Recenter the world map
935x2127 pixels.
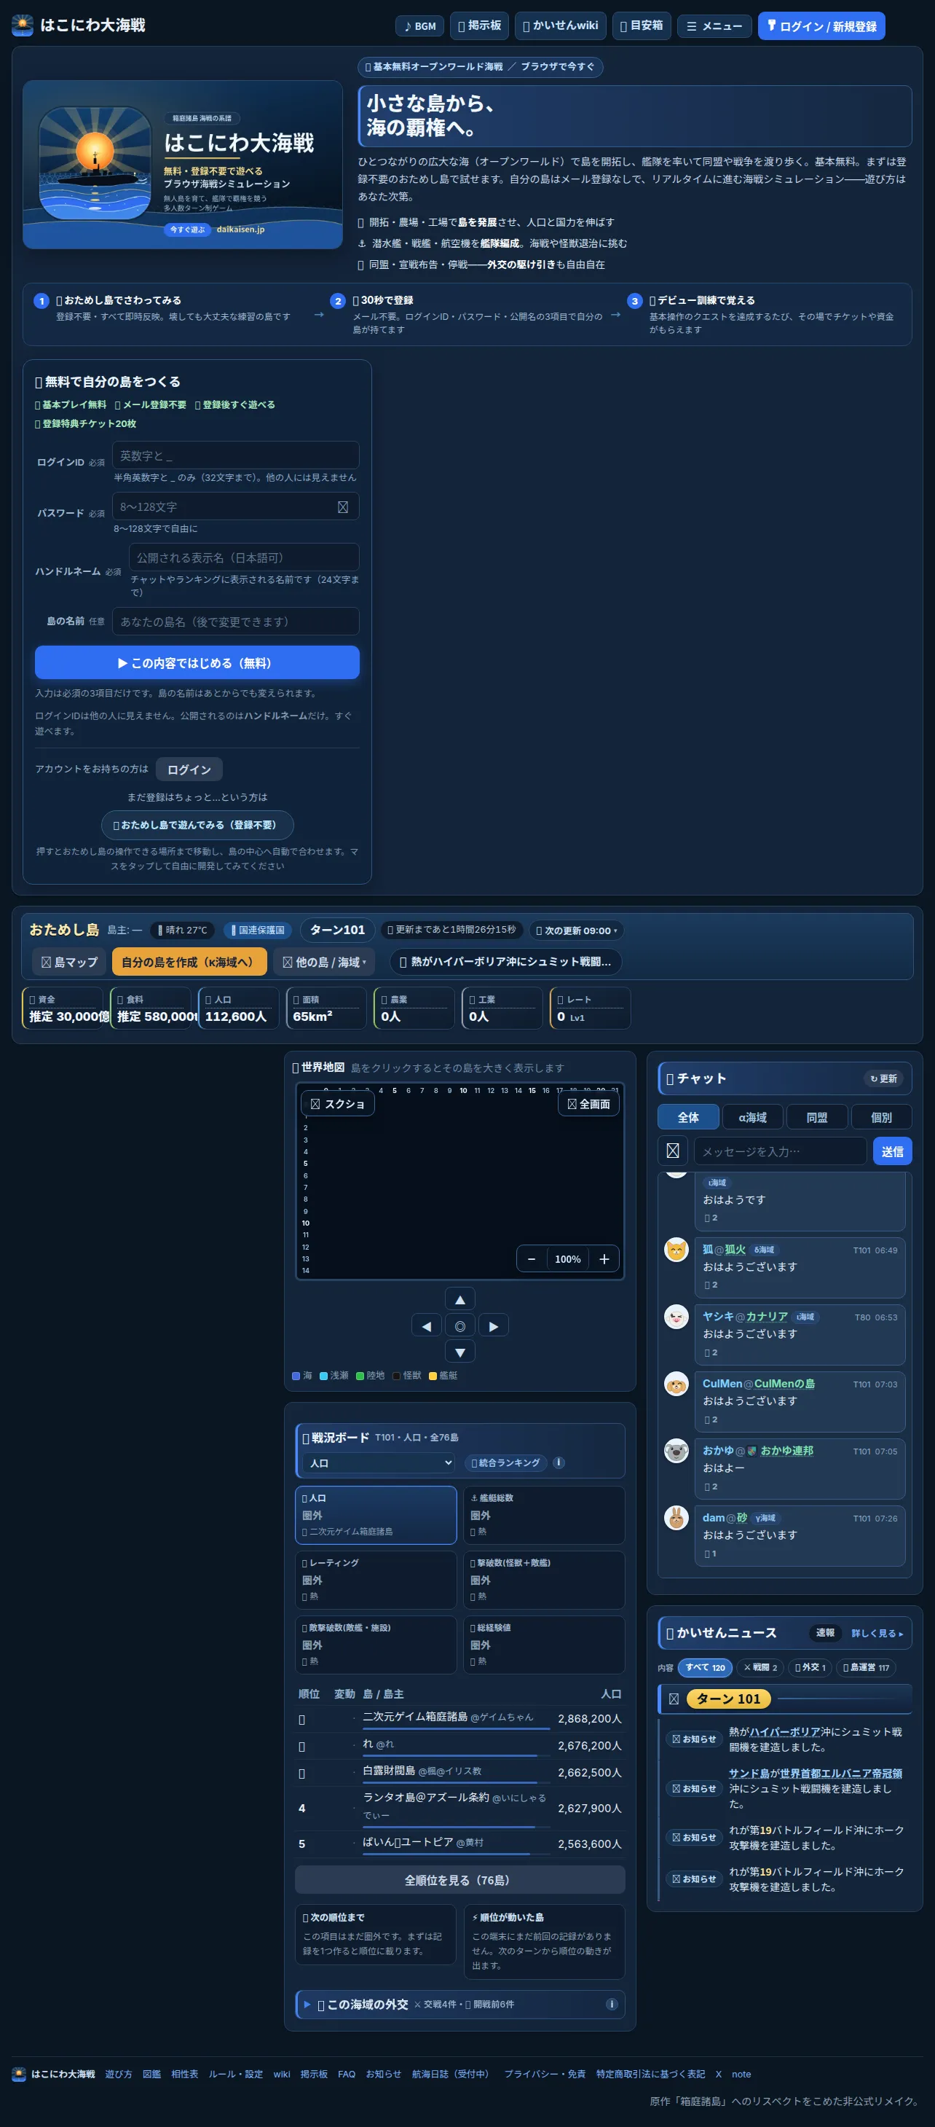point(460,1326)
